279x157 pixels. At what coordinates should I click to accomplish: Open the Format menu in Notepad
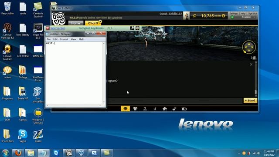pyautogui.click(x=64, y=39)
